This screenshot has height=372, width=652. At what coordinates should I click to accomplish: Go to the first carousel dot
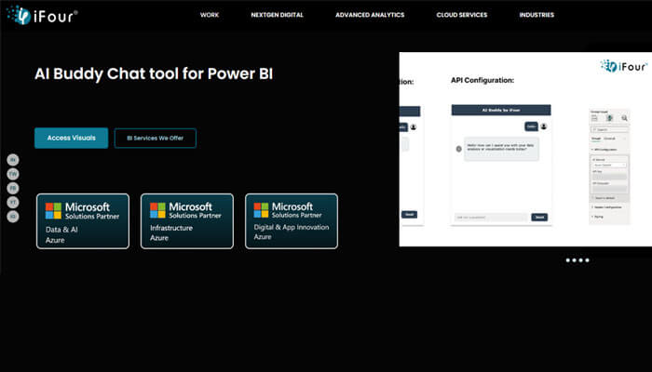pyautogui.click(x=568, y=260)
